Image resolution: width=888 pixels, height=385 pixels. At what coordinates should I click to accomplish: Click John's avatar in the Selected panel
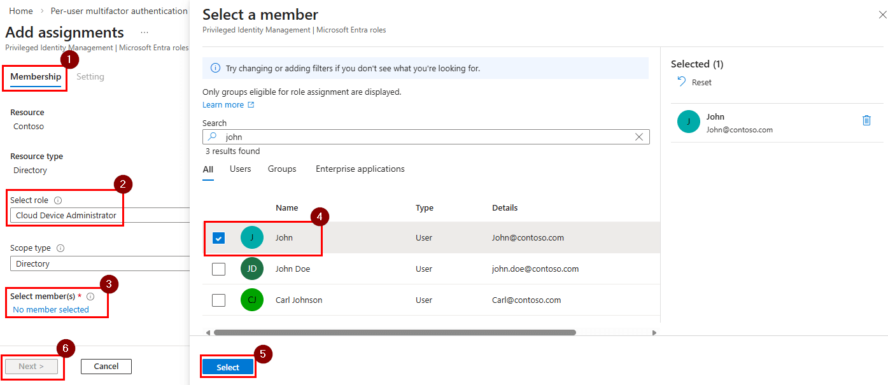pos(688,121)
